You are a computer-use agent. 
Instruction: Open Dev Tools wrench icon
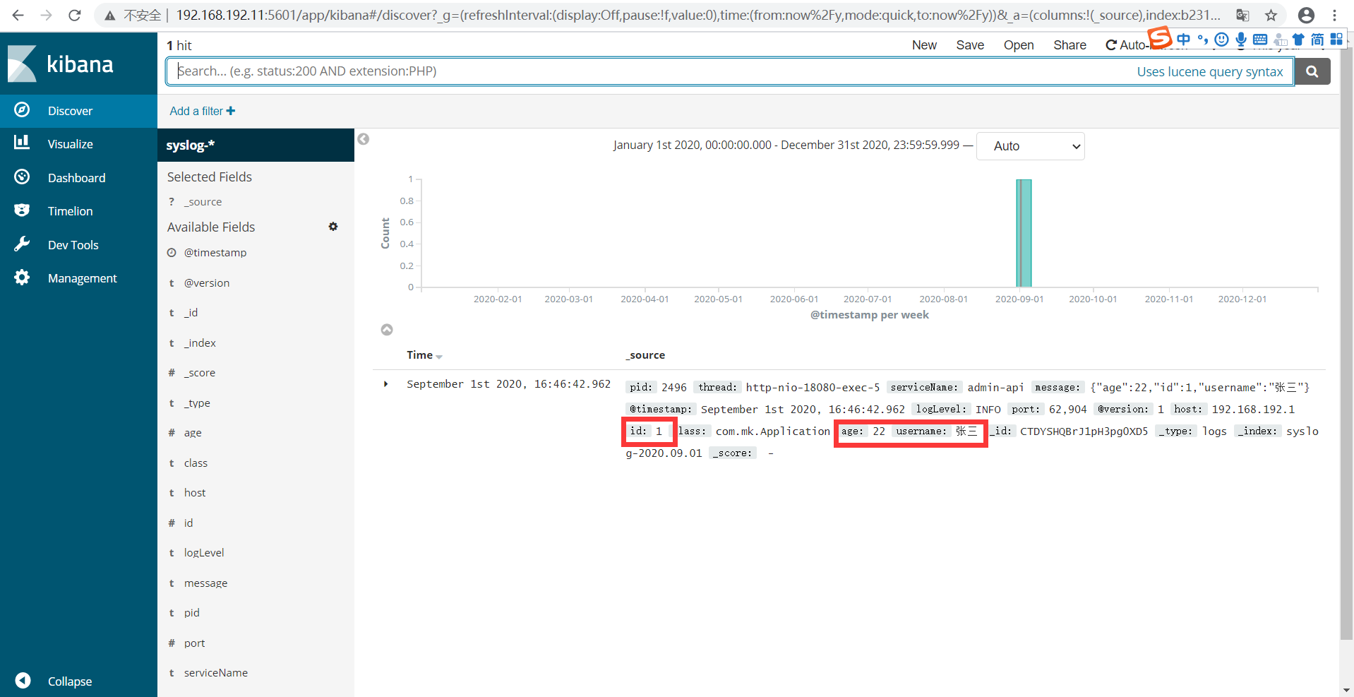coord(22,244)
